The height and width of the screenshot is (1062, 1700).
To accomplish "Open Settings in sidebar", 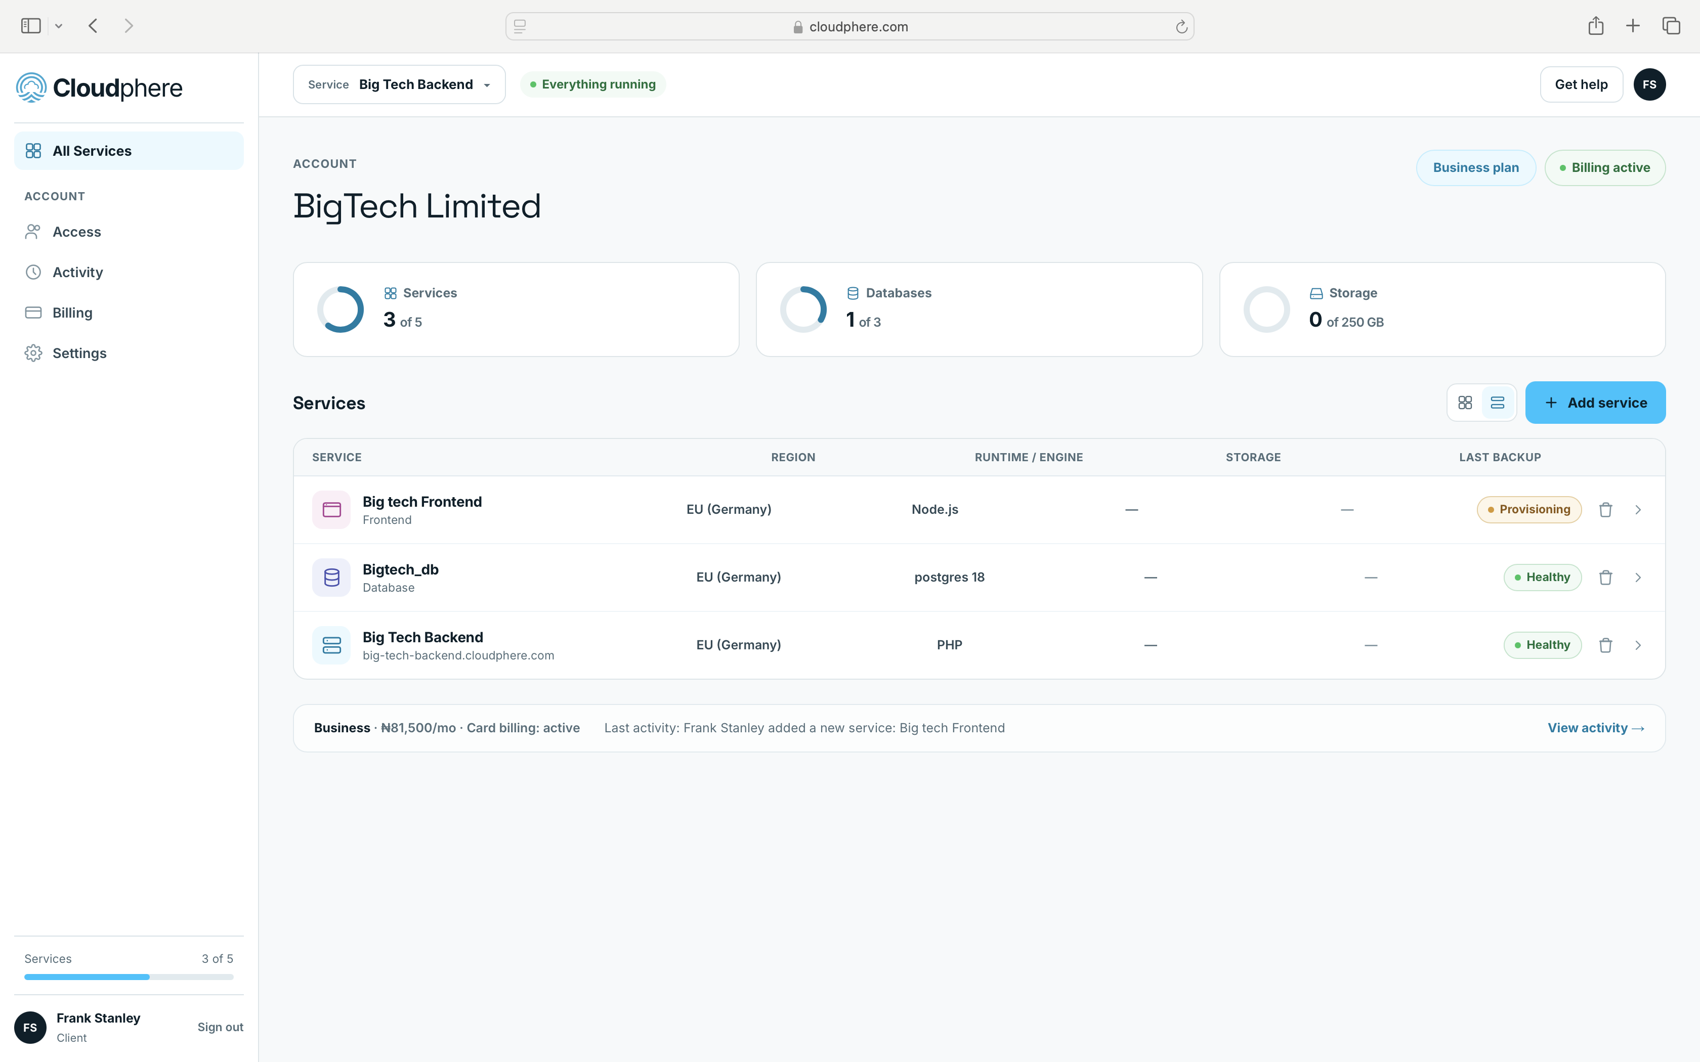I will 129,353.
